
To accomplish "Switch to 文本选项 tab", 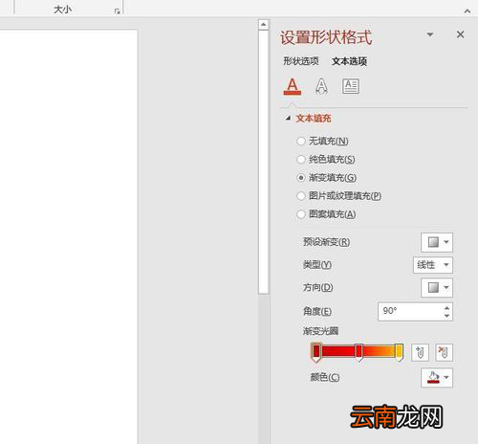I will pos(349,61).
